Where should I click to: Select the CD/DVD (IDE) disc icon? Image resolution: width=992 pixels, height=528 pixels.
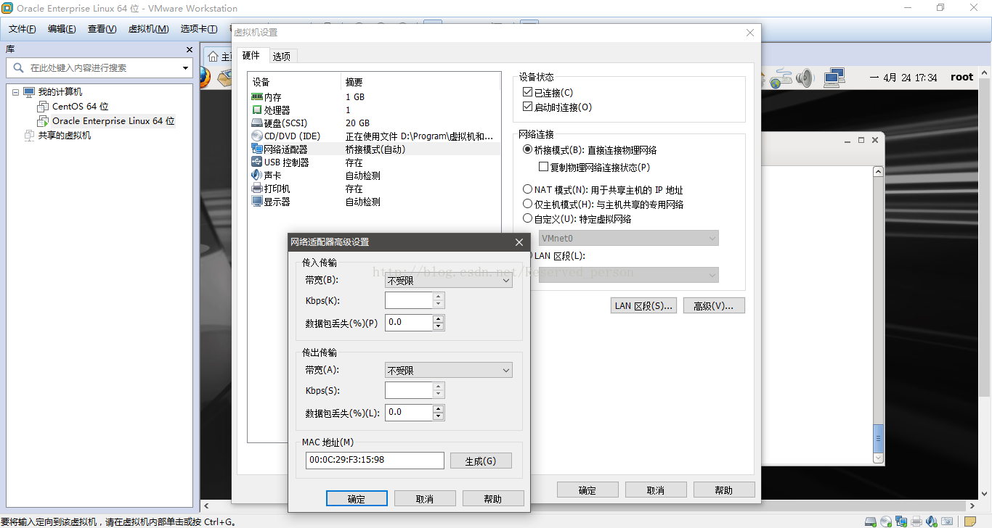256,136
